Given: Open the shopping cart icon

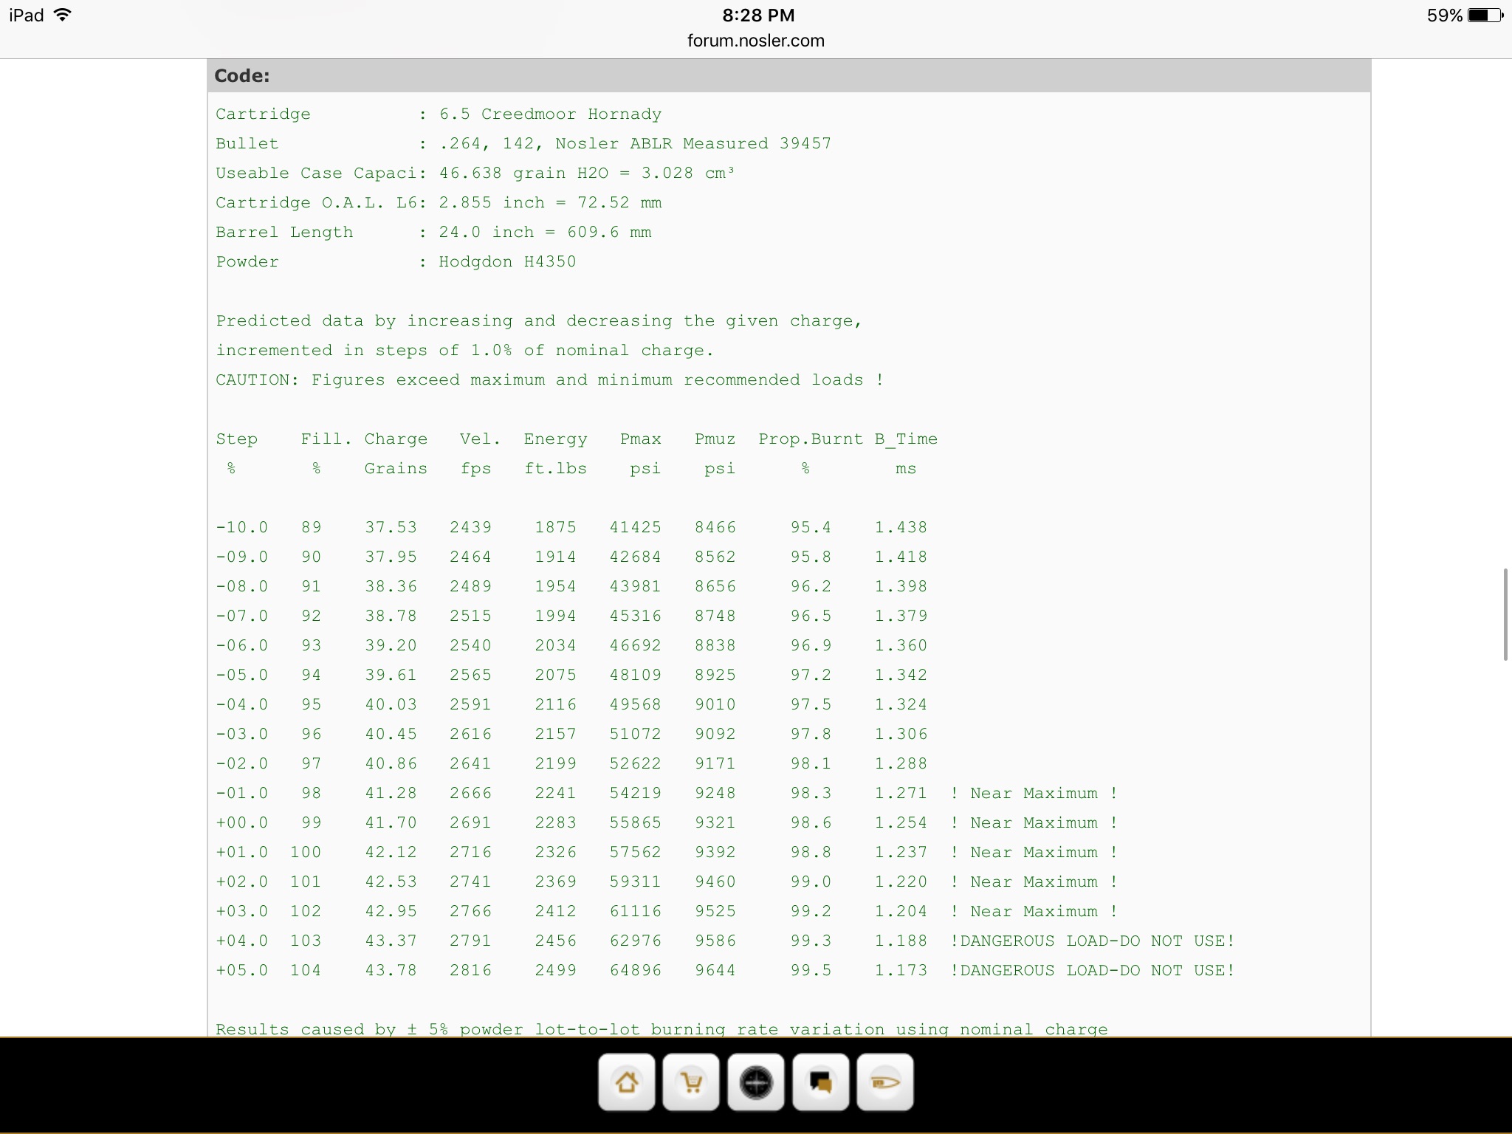Looking at the screenshot, I should tap(691, 1082).
